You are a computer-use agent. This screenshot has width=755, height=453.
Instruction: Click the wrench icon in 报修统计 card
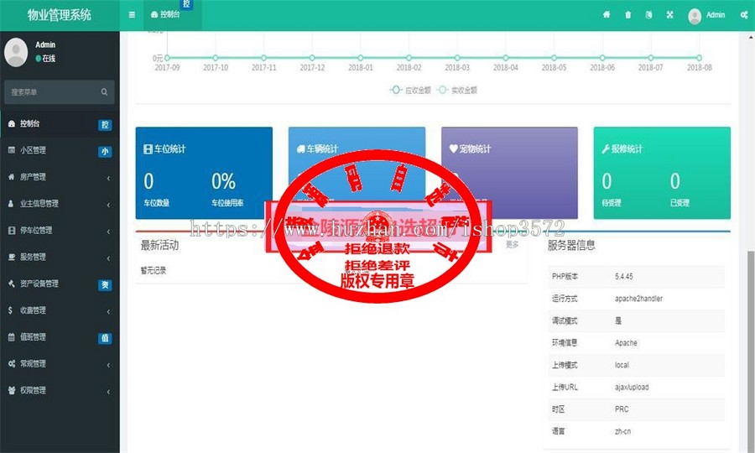(x=606, y=148)
